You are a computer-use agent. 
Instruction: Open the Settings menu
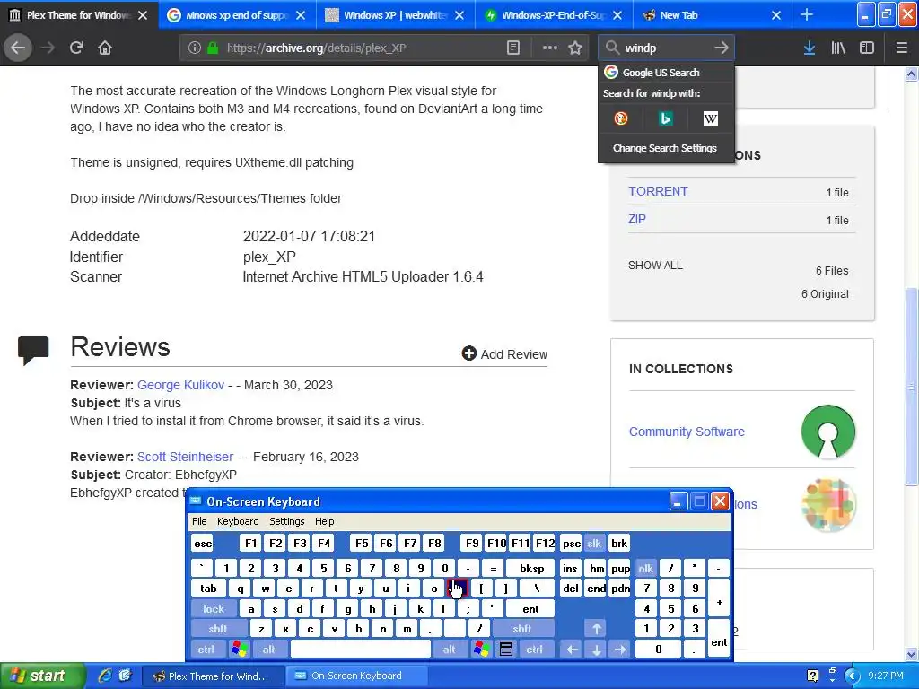pyautogui.click(x=286, y=521)
